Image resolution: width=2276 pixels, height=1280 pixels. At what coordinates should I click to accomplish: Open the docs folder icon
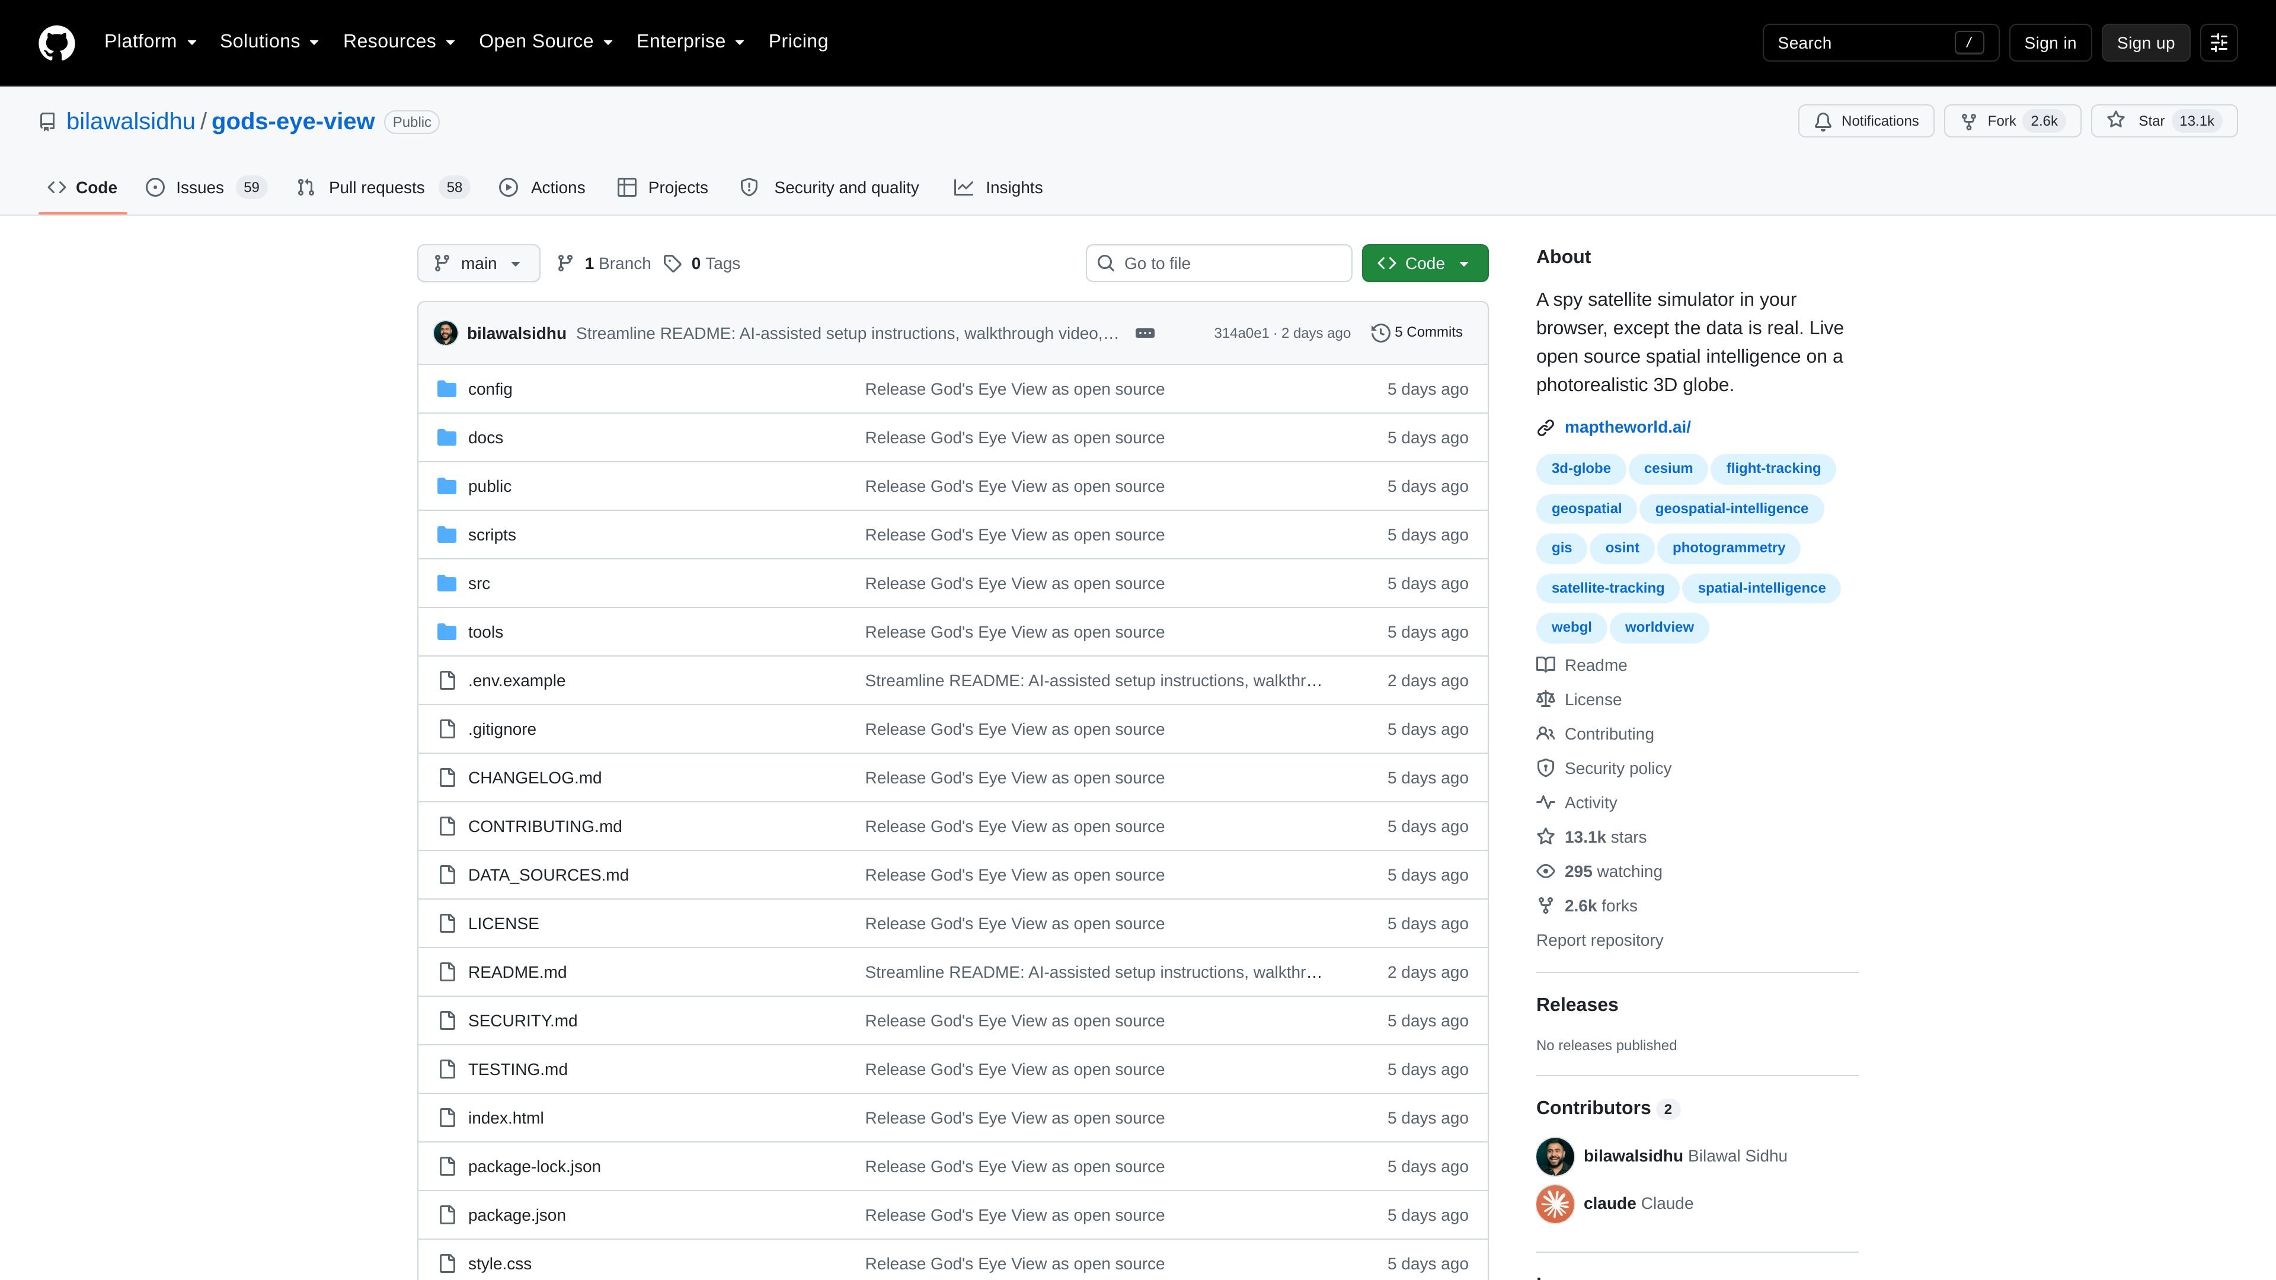pos(447,437)
